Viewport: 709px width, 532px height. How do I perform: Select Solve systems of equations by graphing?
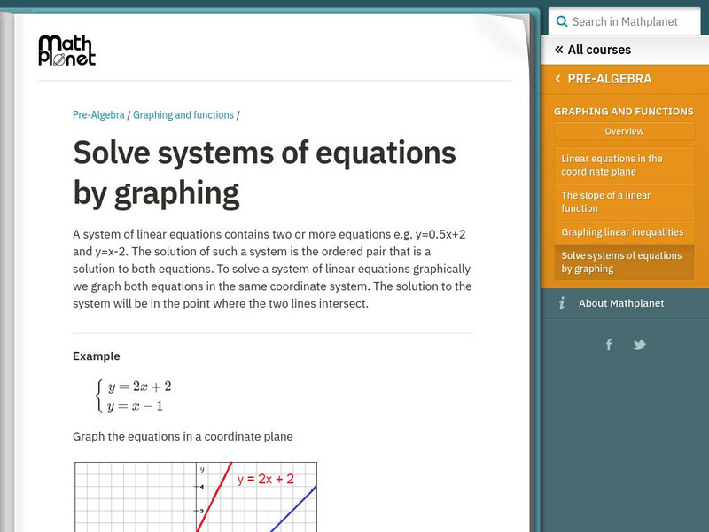(x=624, y=262)
